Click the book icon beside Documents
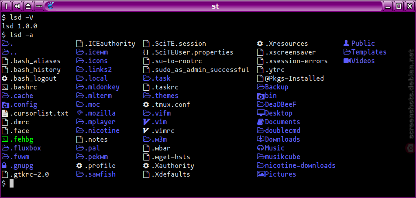This screenshot has height=198, width=416. [261, 122]
